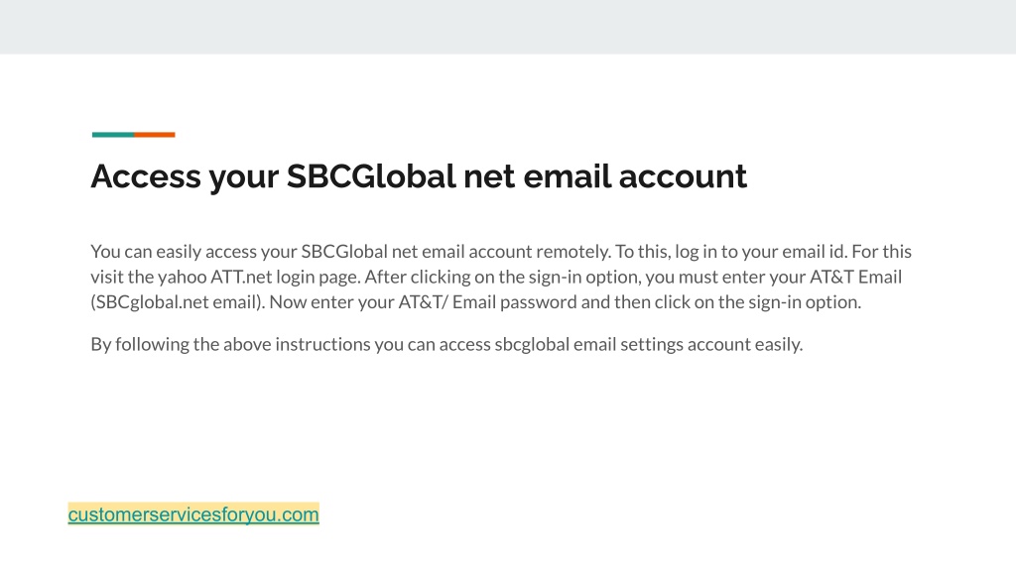Click the words 'login page' in the paragraph

(318, 278)
